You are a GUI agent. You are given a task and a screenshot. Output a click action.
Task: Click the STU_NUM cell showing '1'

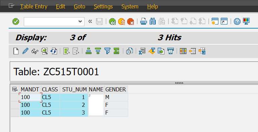pyautogui.click(x=74, y=97)
